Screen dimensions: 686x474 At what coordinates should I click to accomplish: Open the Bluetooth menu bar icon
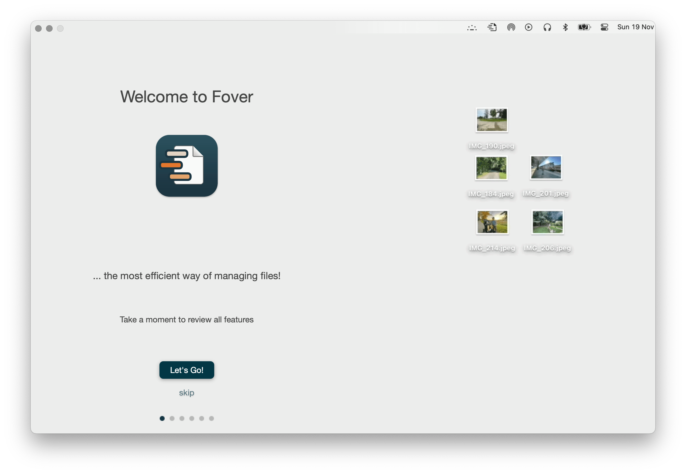tap(565, 27)
